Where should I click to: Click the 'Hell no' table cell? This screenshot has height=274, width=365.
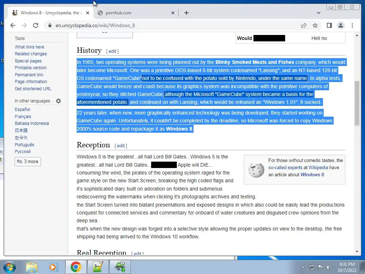tap(319, 38)
